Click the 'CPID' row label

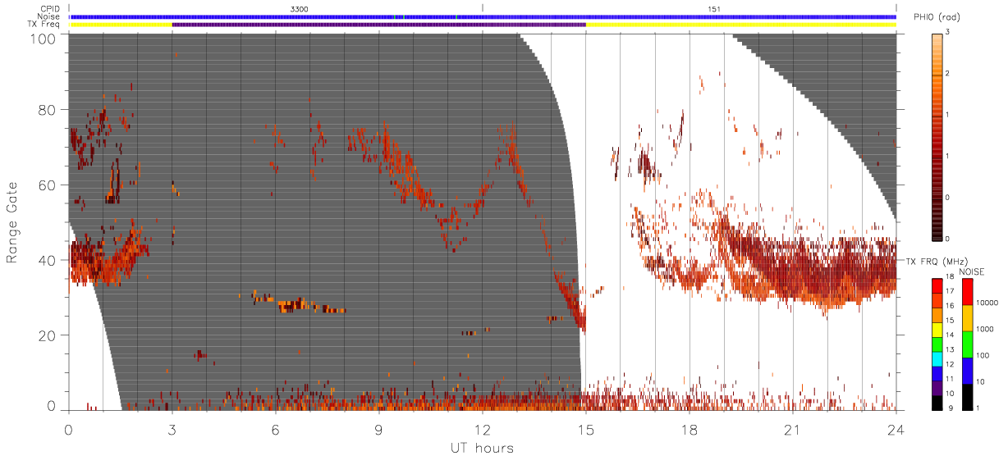pyautogui.click(x=51, y=8)
